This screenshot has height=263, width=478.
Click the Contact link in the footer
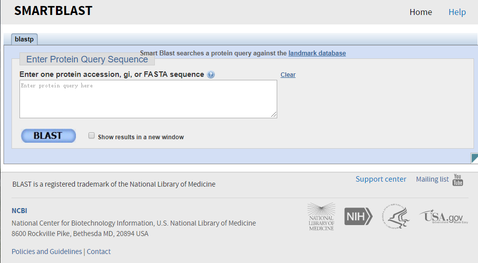coord(99,252)
